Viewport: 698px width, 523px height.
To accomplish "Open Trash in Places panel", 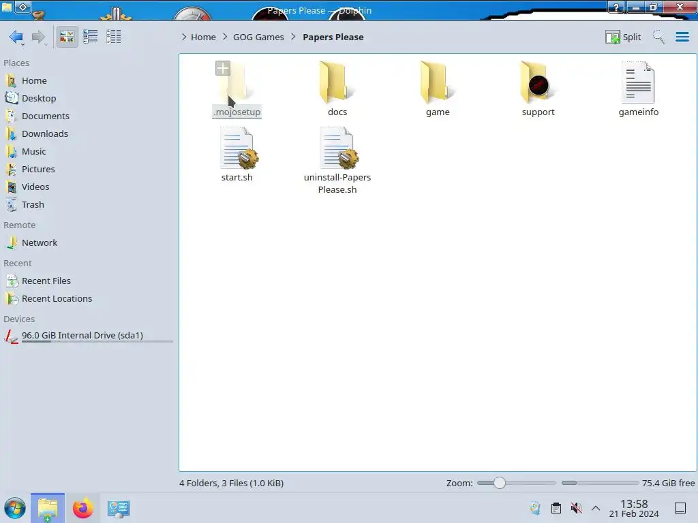I will coord(33,205).
